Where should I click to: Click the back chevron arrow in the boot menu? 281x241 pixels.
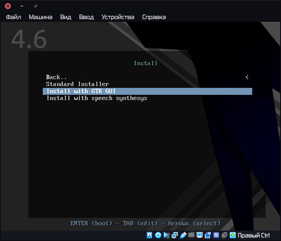247,77
